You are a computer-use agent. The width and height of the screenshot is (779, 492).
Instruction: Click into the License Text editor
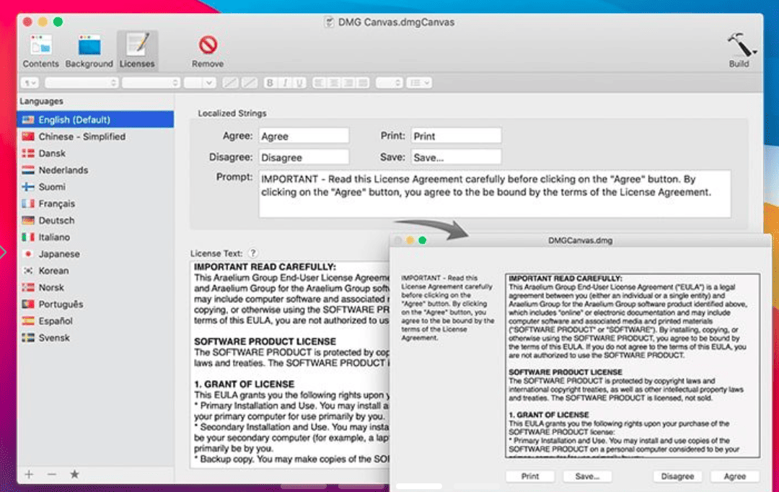[290, 365]
